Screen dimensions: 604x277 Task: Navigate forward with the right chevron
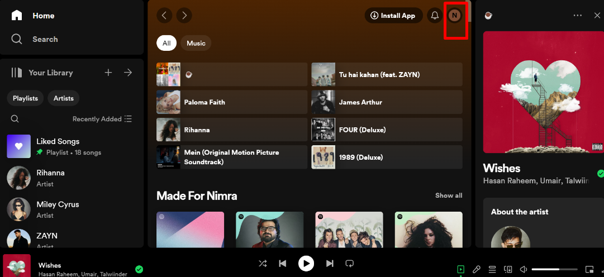pyautogui.click(x=184, y=16)
